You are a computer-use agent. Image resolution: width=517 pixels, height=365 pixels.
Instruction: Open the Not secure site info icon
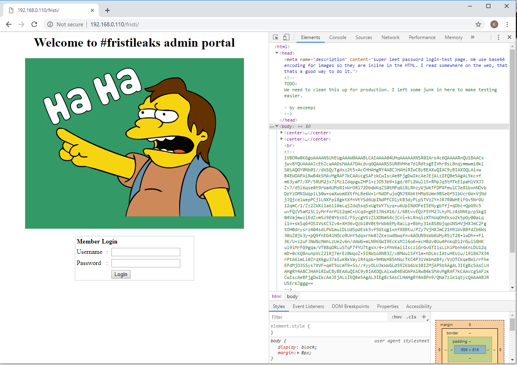tap(50, 24)
